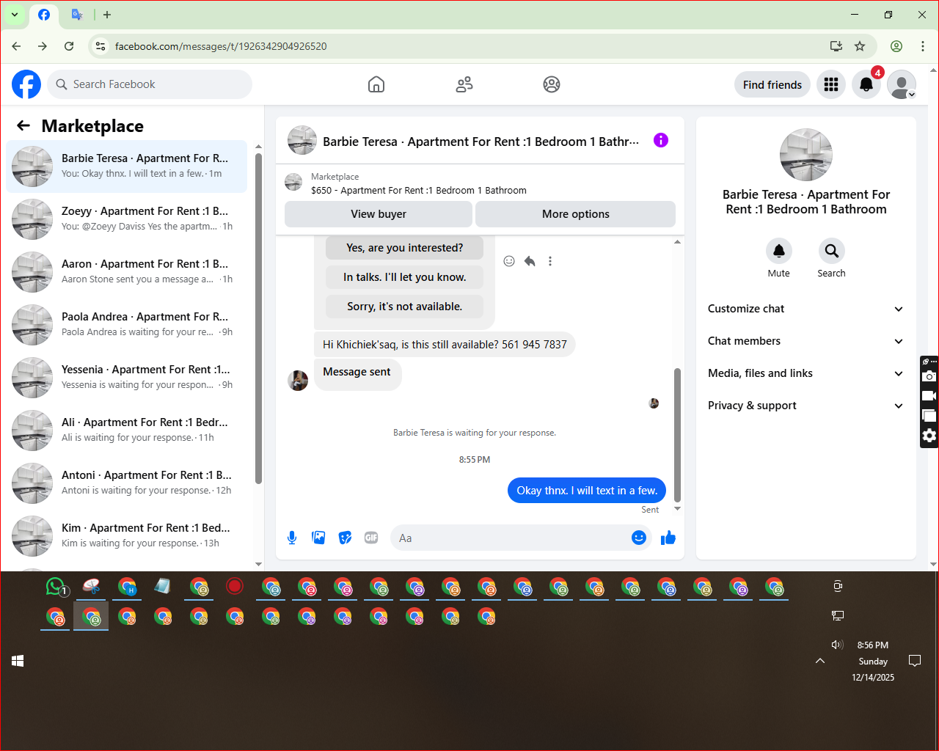Open Chrome three-dot menu
Screen dimensions: 939x751
tap(923, 46)
